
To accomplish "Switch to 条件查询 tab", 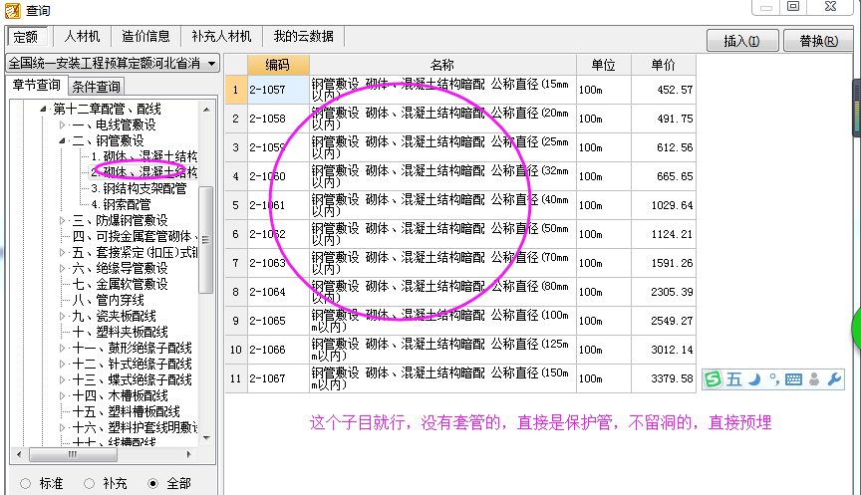I will (x=96, y=87).
